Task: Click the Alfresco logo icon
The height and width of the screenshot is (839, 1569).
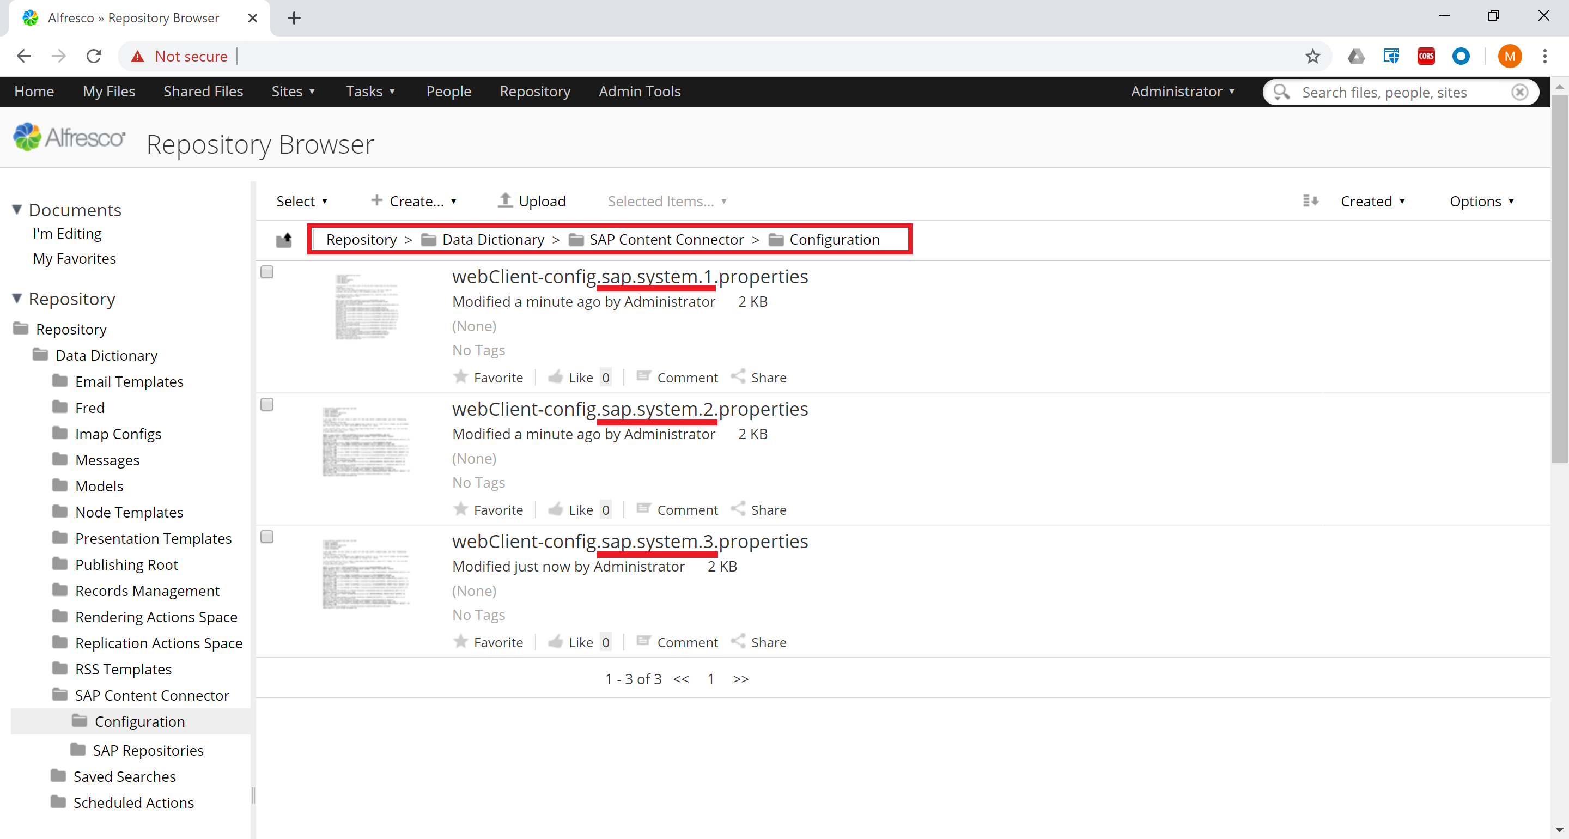Action: (x=26, y=137)
